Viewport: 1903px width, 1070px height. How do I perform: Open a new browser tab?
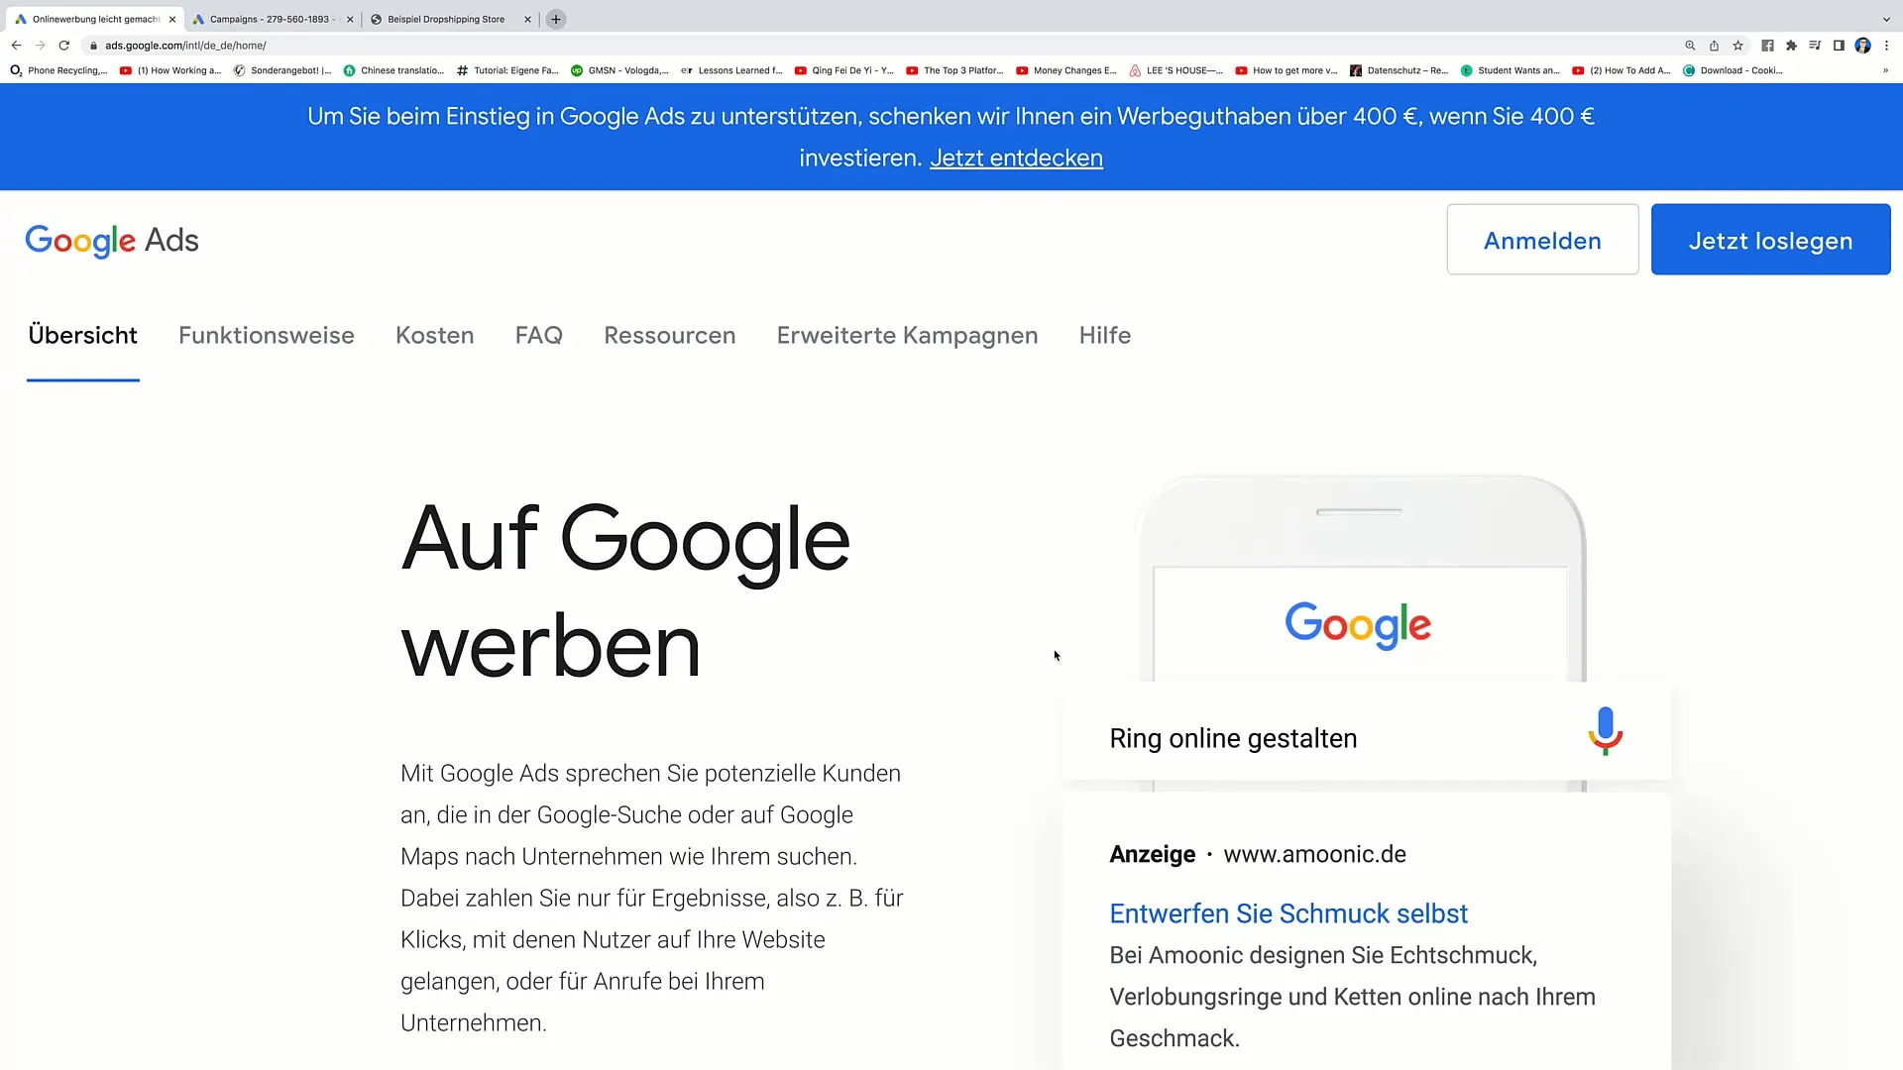pyautogui.click(x=556, y=19)
